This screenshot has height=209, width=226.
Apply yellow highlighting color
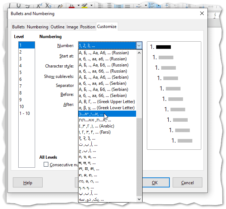(x=85, y=6)
